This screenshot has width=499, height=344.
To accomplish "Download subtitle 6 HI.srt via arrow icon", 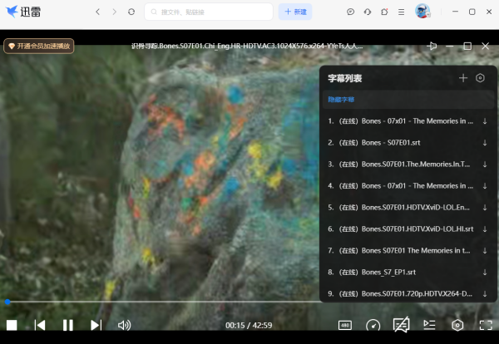I will (485, 229).
